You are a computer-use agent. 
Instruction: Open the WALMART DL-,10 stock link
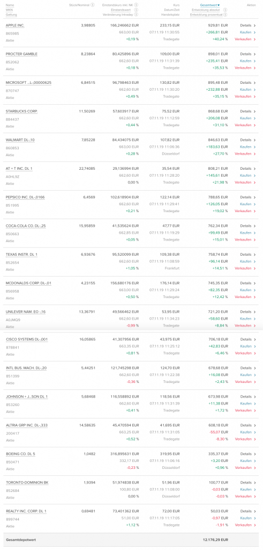(x=20, y=140)
